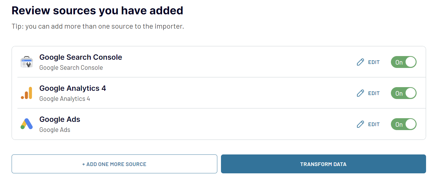Click the Google Search Console title text

click(x=80, y=57)
